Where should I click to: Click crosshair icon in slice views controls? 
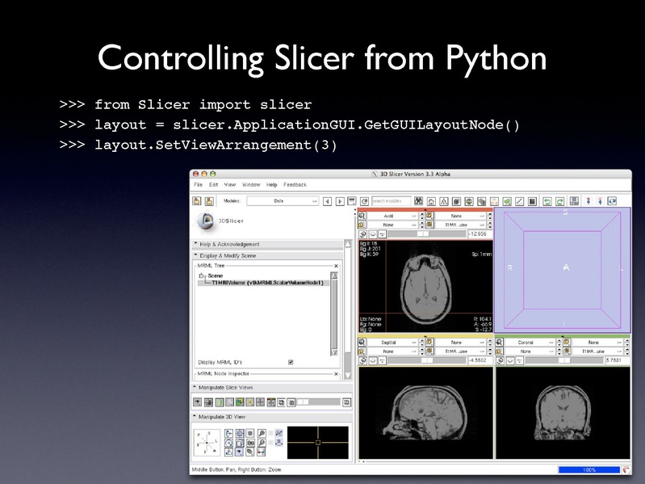[261, 402]
